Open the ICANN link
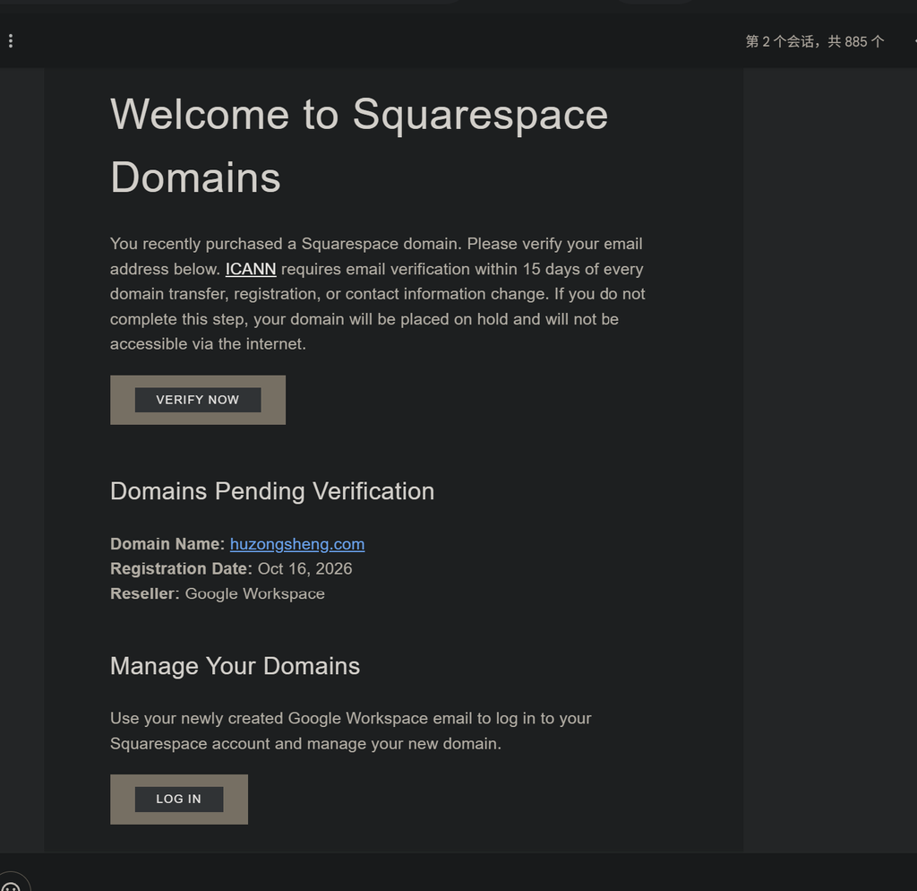Viewport: 917px width, 891px height. click(x=251, y=269)
